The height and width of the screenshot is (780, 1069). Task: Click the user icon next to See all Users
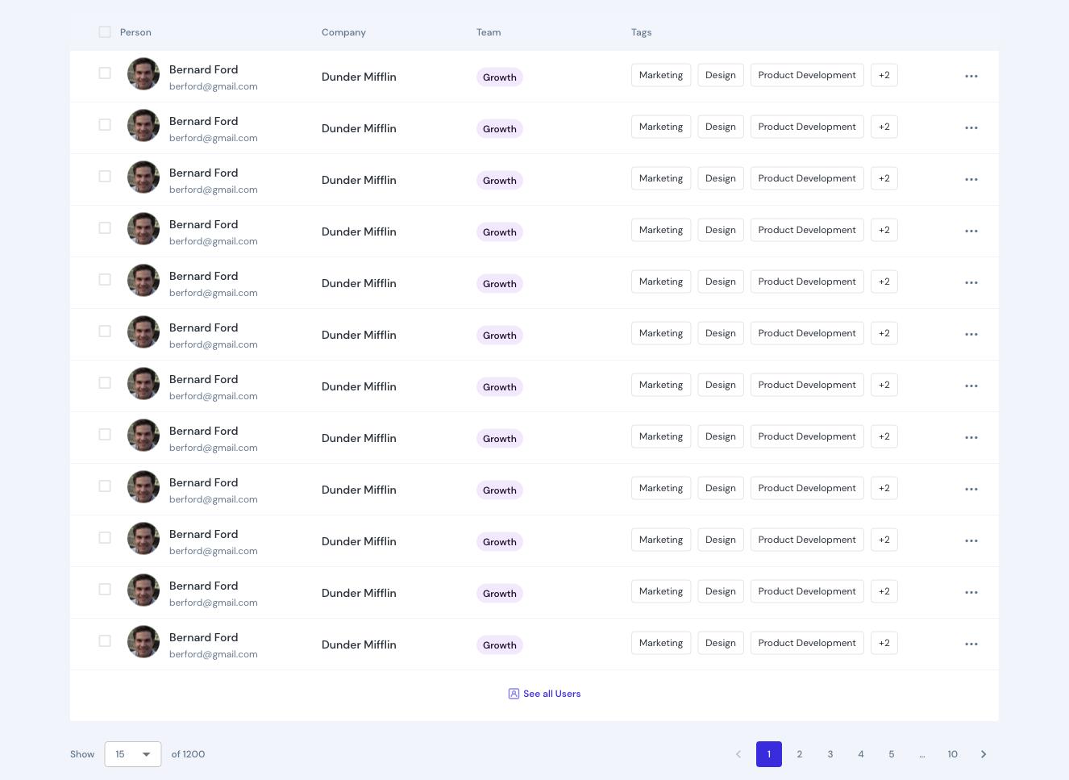click(514, 694)
